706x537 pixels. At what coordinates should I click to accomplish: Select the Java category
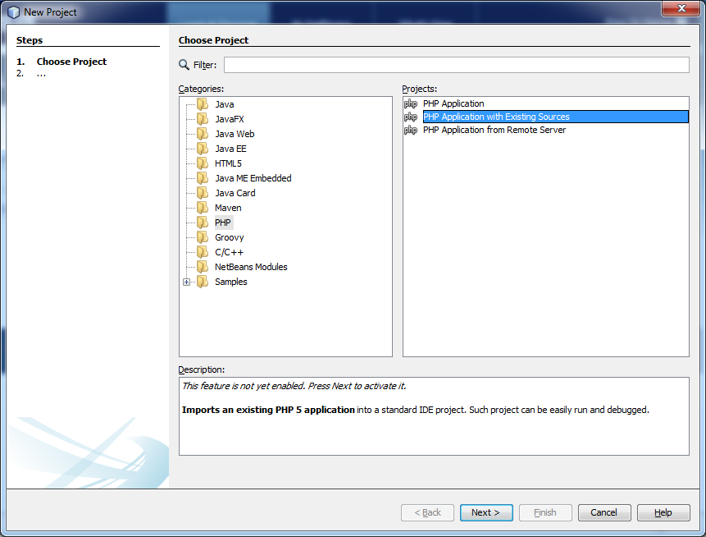pos(224,104)
